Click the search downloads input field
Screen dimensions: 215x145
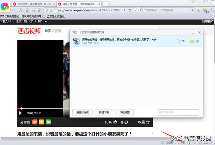[178, 112]
